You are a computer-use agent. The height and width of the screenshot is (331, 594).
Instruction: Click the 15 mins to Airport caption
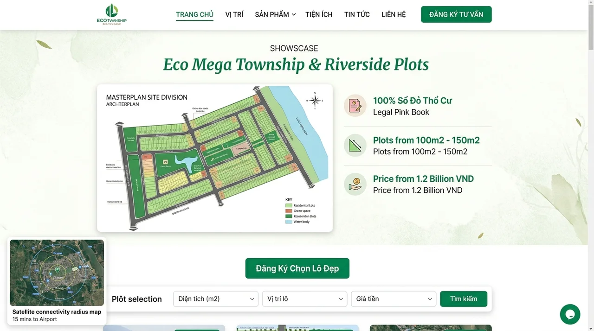[x=35, y=319]
